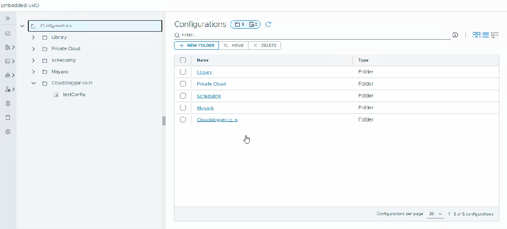Open the dashboard icon in sidebar
The image size is (507, 229).
tap(8, 33)
